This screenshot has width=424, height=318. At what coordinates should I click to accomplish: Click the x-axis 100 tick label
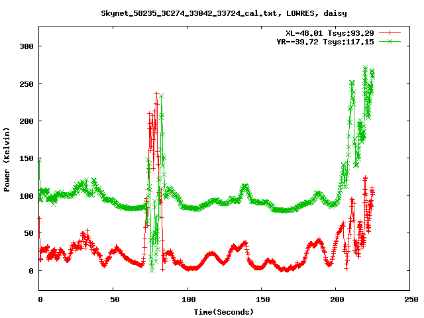[x=188, y=299]
